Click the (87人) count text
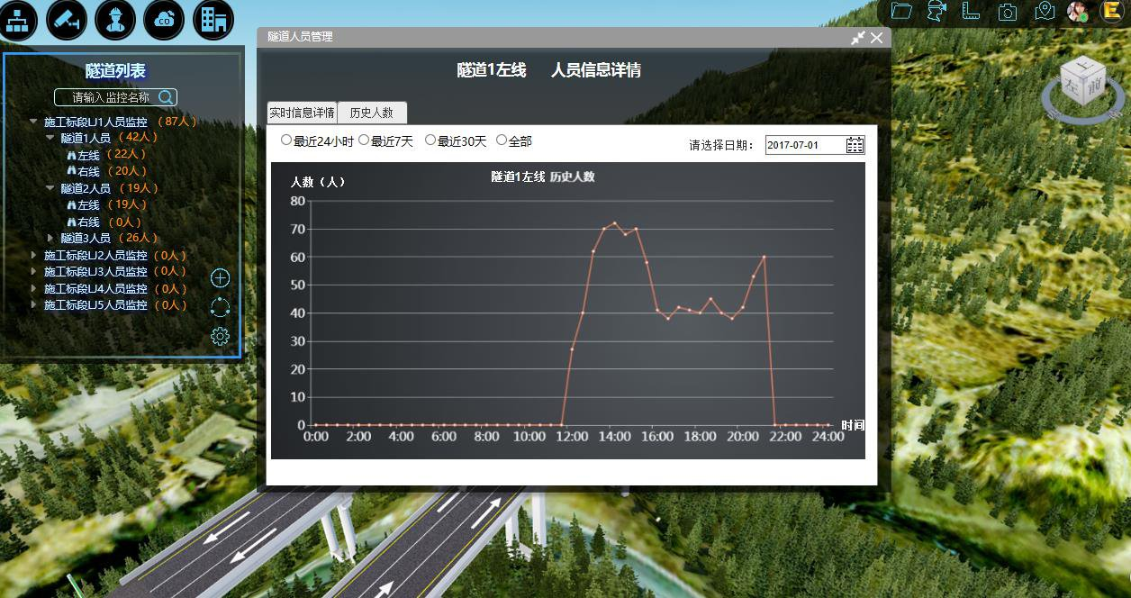This screenshot has width=1131, height=598. pos(176,122)
